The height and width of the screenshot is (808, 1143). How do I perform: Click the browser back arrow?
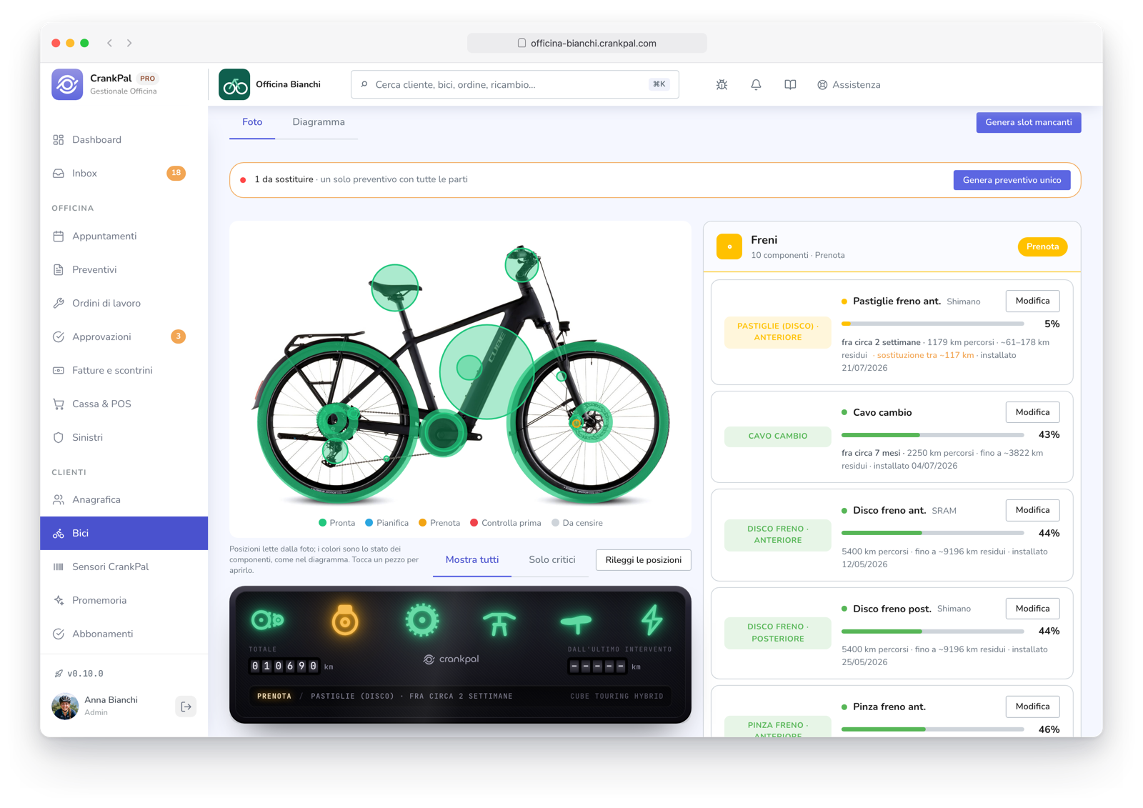(x=110, y=43)
